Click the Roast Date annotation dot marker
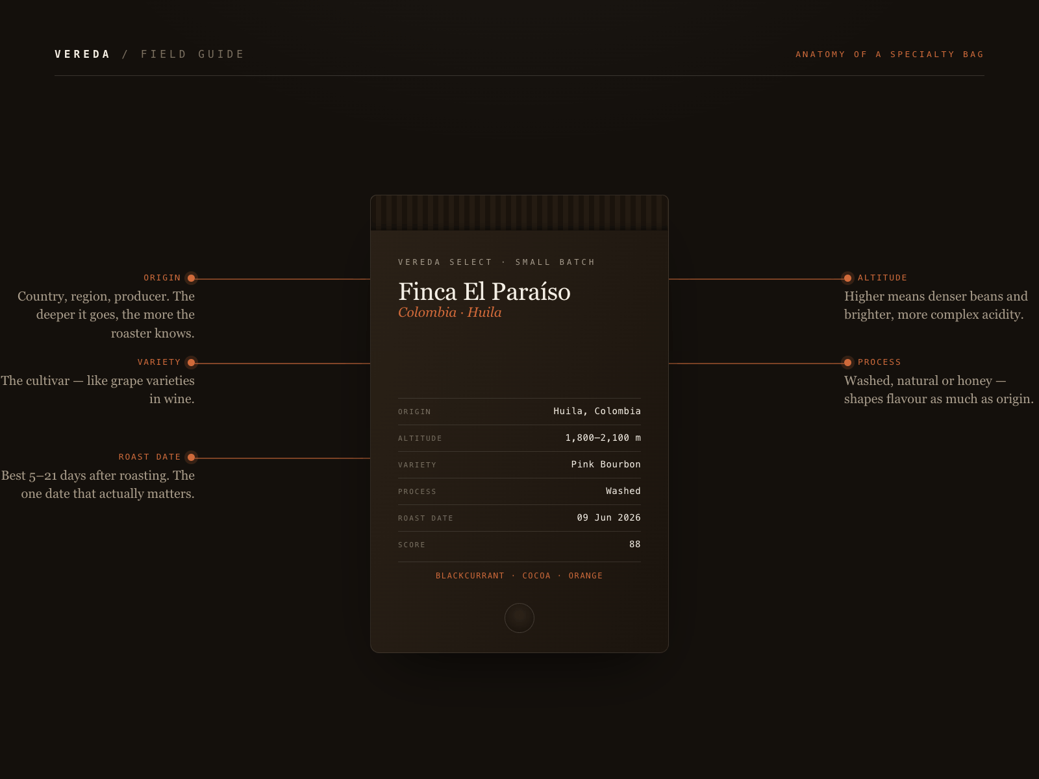This screenshot has height=779, width=1039. (191, 458)
